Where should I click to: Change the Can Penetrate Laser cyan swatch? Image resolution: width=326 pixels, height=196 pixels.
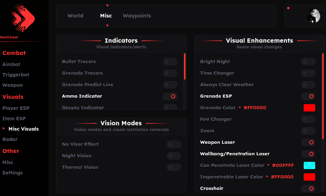[309, 165]
